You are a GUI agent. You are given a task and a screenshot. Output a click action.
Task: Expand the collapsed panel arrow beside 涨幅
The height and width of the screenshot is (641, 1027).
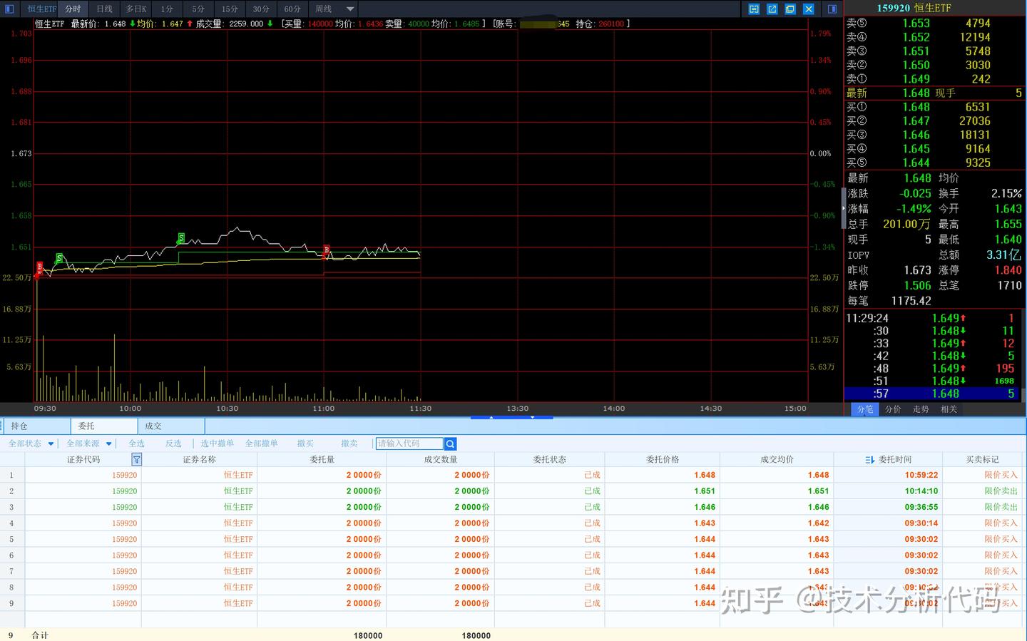coord(844,208)
